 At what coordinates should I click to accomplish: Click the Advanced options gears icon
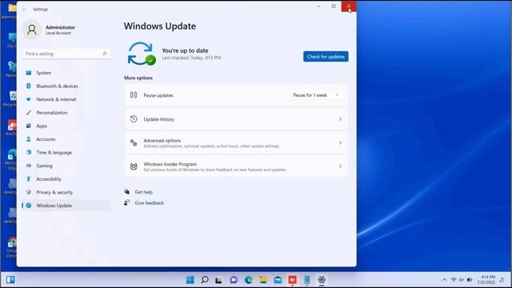[134, 142]
